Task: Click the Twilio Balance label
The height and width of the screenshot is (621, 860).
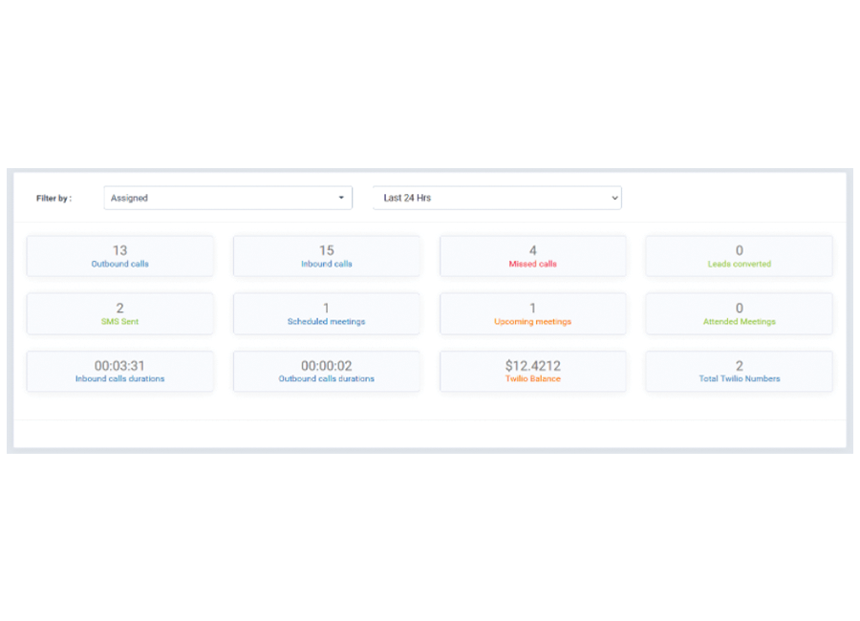Action: coord(532,379)
